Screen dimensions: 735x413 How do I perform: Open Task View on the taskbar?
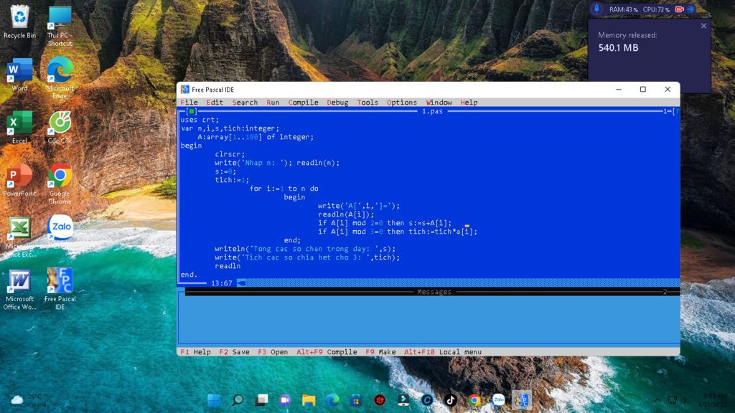coord(261,400)
